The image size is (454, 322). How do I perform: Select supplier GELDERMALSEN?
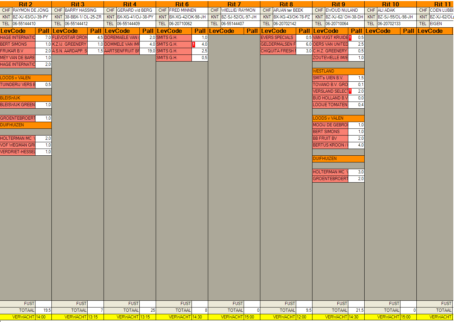coord(278,45)
